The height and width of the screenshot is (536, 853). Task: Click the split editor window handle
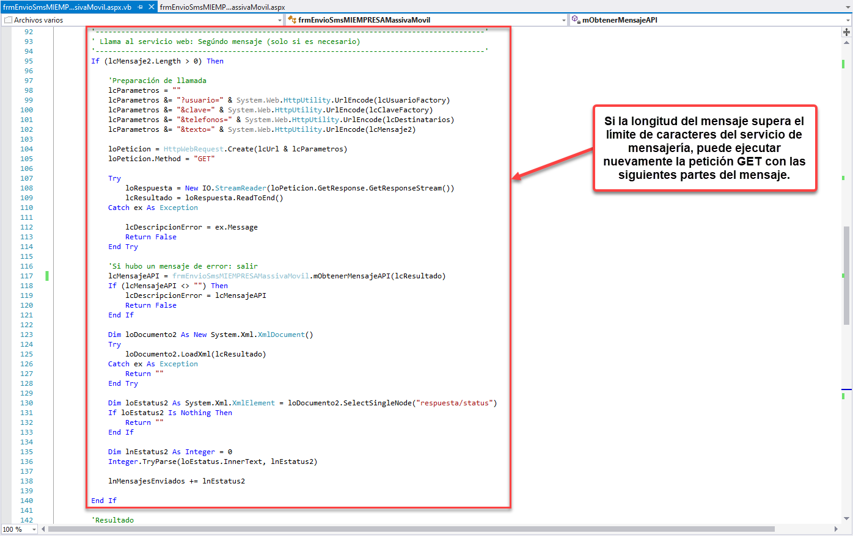tap(846, 32)
